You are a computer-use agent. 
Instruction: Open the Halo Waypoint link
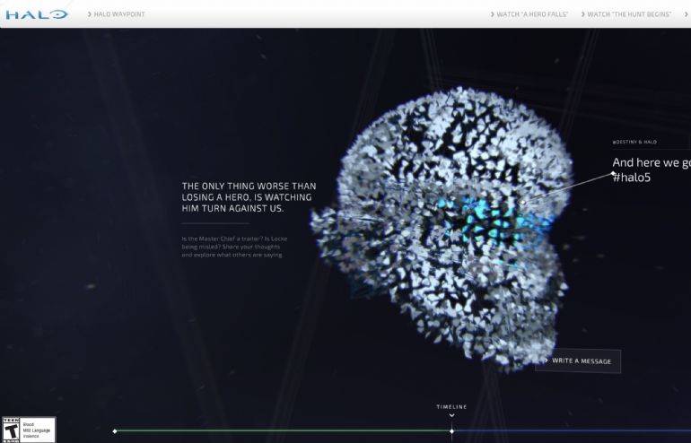tap(117, 14)
